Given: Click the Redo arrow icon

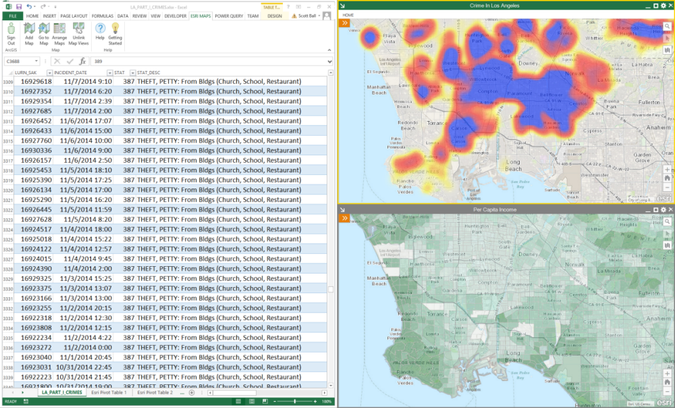Looking at the screenshot, I should click(43, 7).
